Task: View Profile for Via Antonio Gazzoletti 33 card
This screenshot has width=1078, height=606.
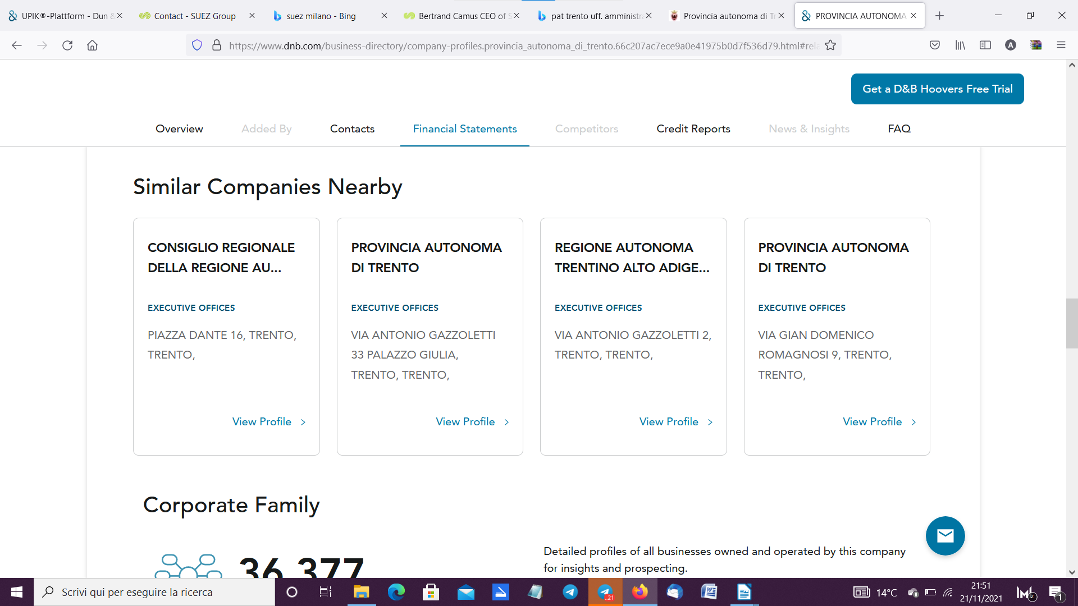Action: click(473, 422)
